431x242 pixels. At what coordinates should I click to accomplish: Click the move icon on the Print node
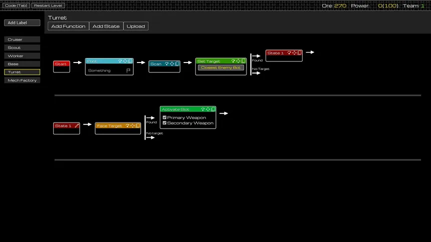[125, 61]
